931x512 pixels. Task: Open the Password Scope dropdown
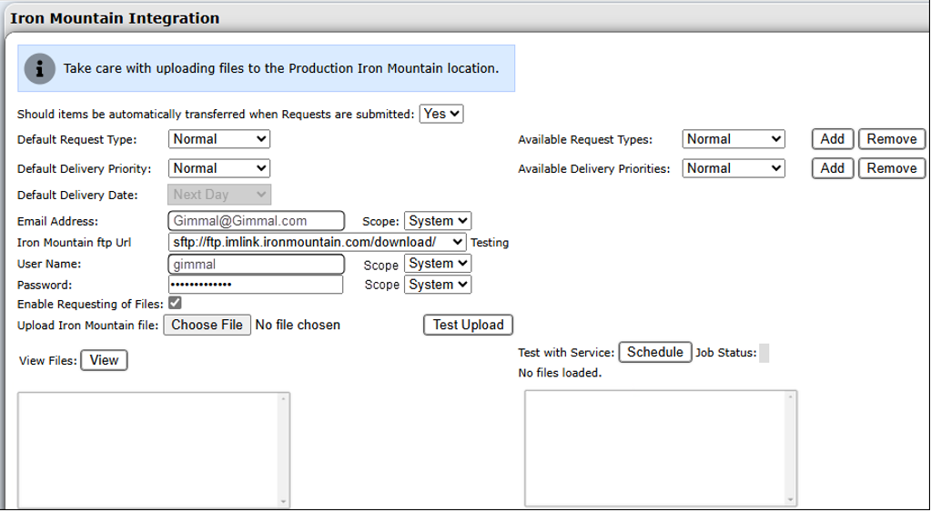point(438,285)
